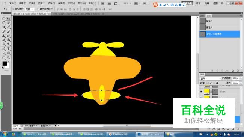Screen dimensions: 244x137
Task: Toggle the 自动选择 checkbox
Action: 13,9
